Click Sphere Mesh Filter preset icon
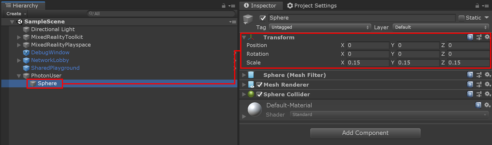 point(479,75)
